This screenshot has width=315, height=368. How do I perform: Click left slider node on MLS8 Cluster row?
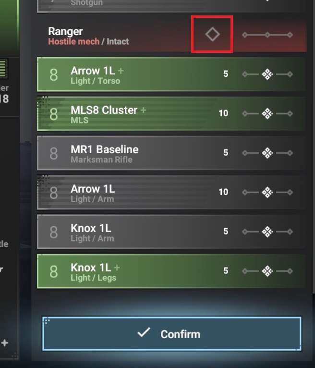244,114
